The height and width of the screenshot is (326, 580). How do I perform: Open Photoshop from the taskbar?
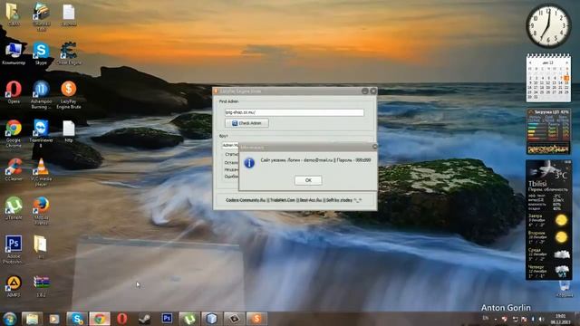pyautogui.click(x=167, y=319)
